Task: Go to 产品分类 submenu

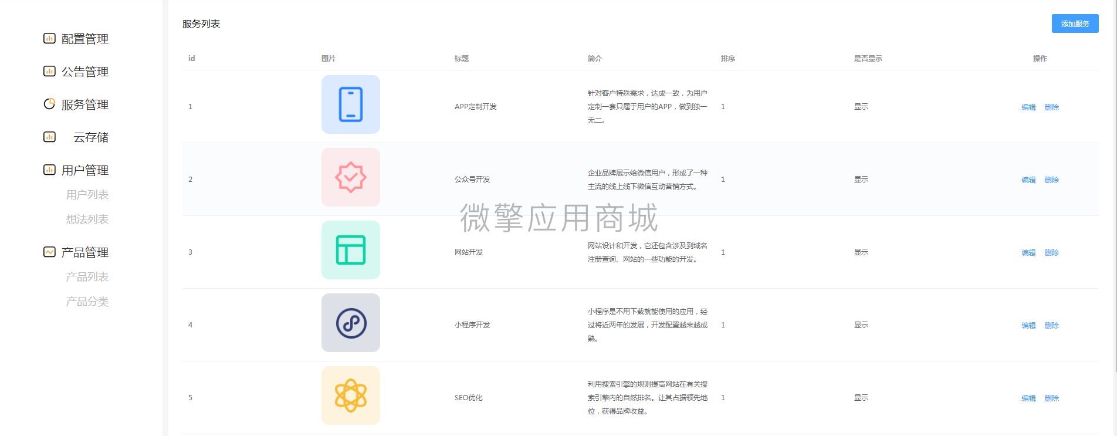Action: click(87, 302)
